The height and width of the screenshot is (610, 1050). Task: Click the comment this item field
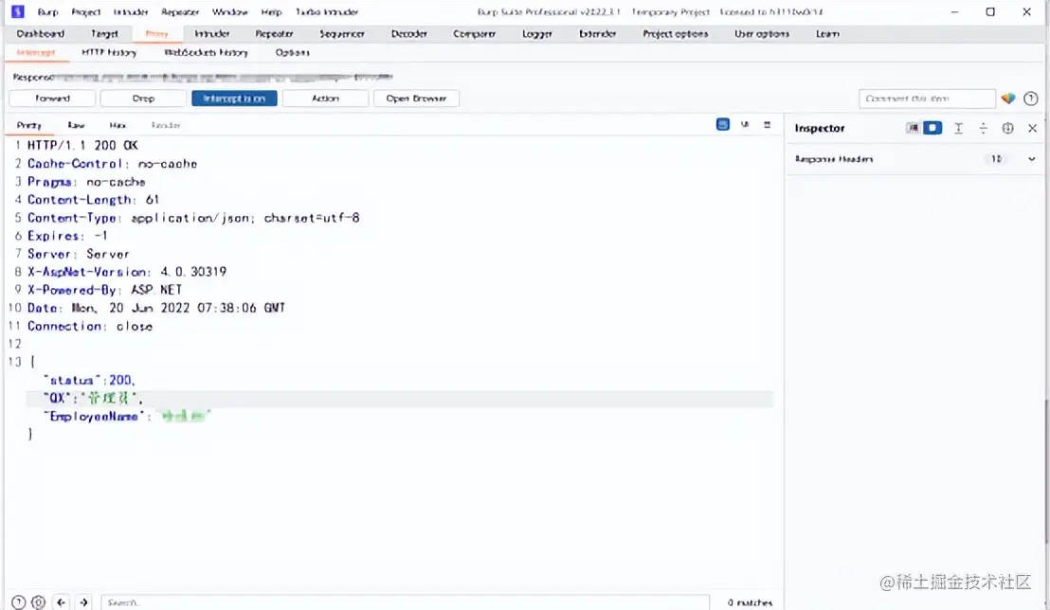coord(927,99)
